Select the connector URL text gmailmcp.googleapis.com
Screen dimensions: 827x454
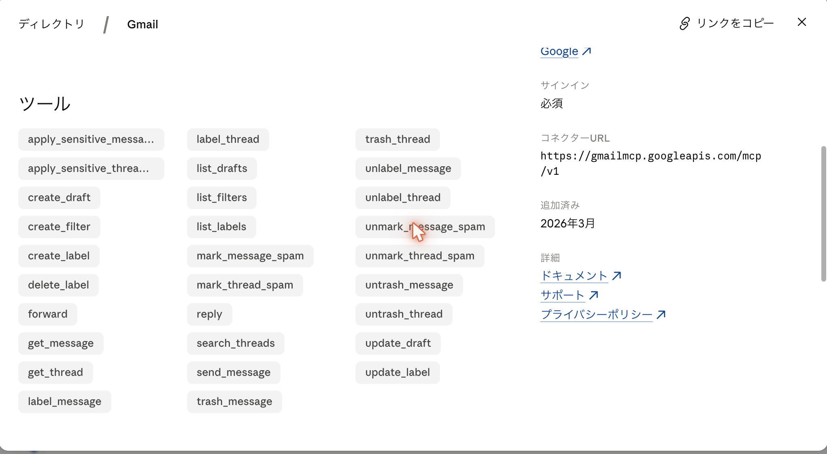651,163
